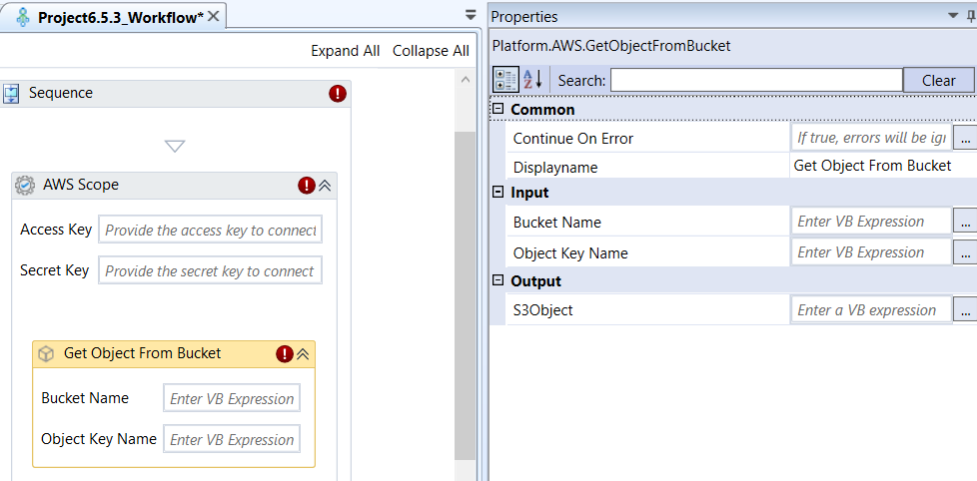Click the Continue On Error property label
The image size is (977, 481).
[573, 139]
